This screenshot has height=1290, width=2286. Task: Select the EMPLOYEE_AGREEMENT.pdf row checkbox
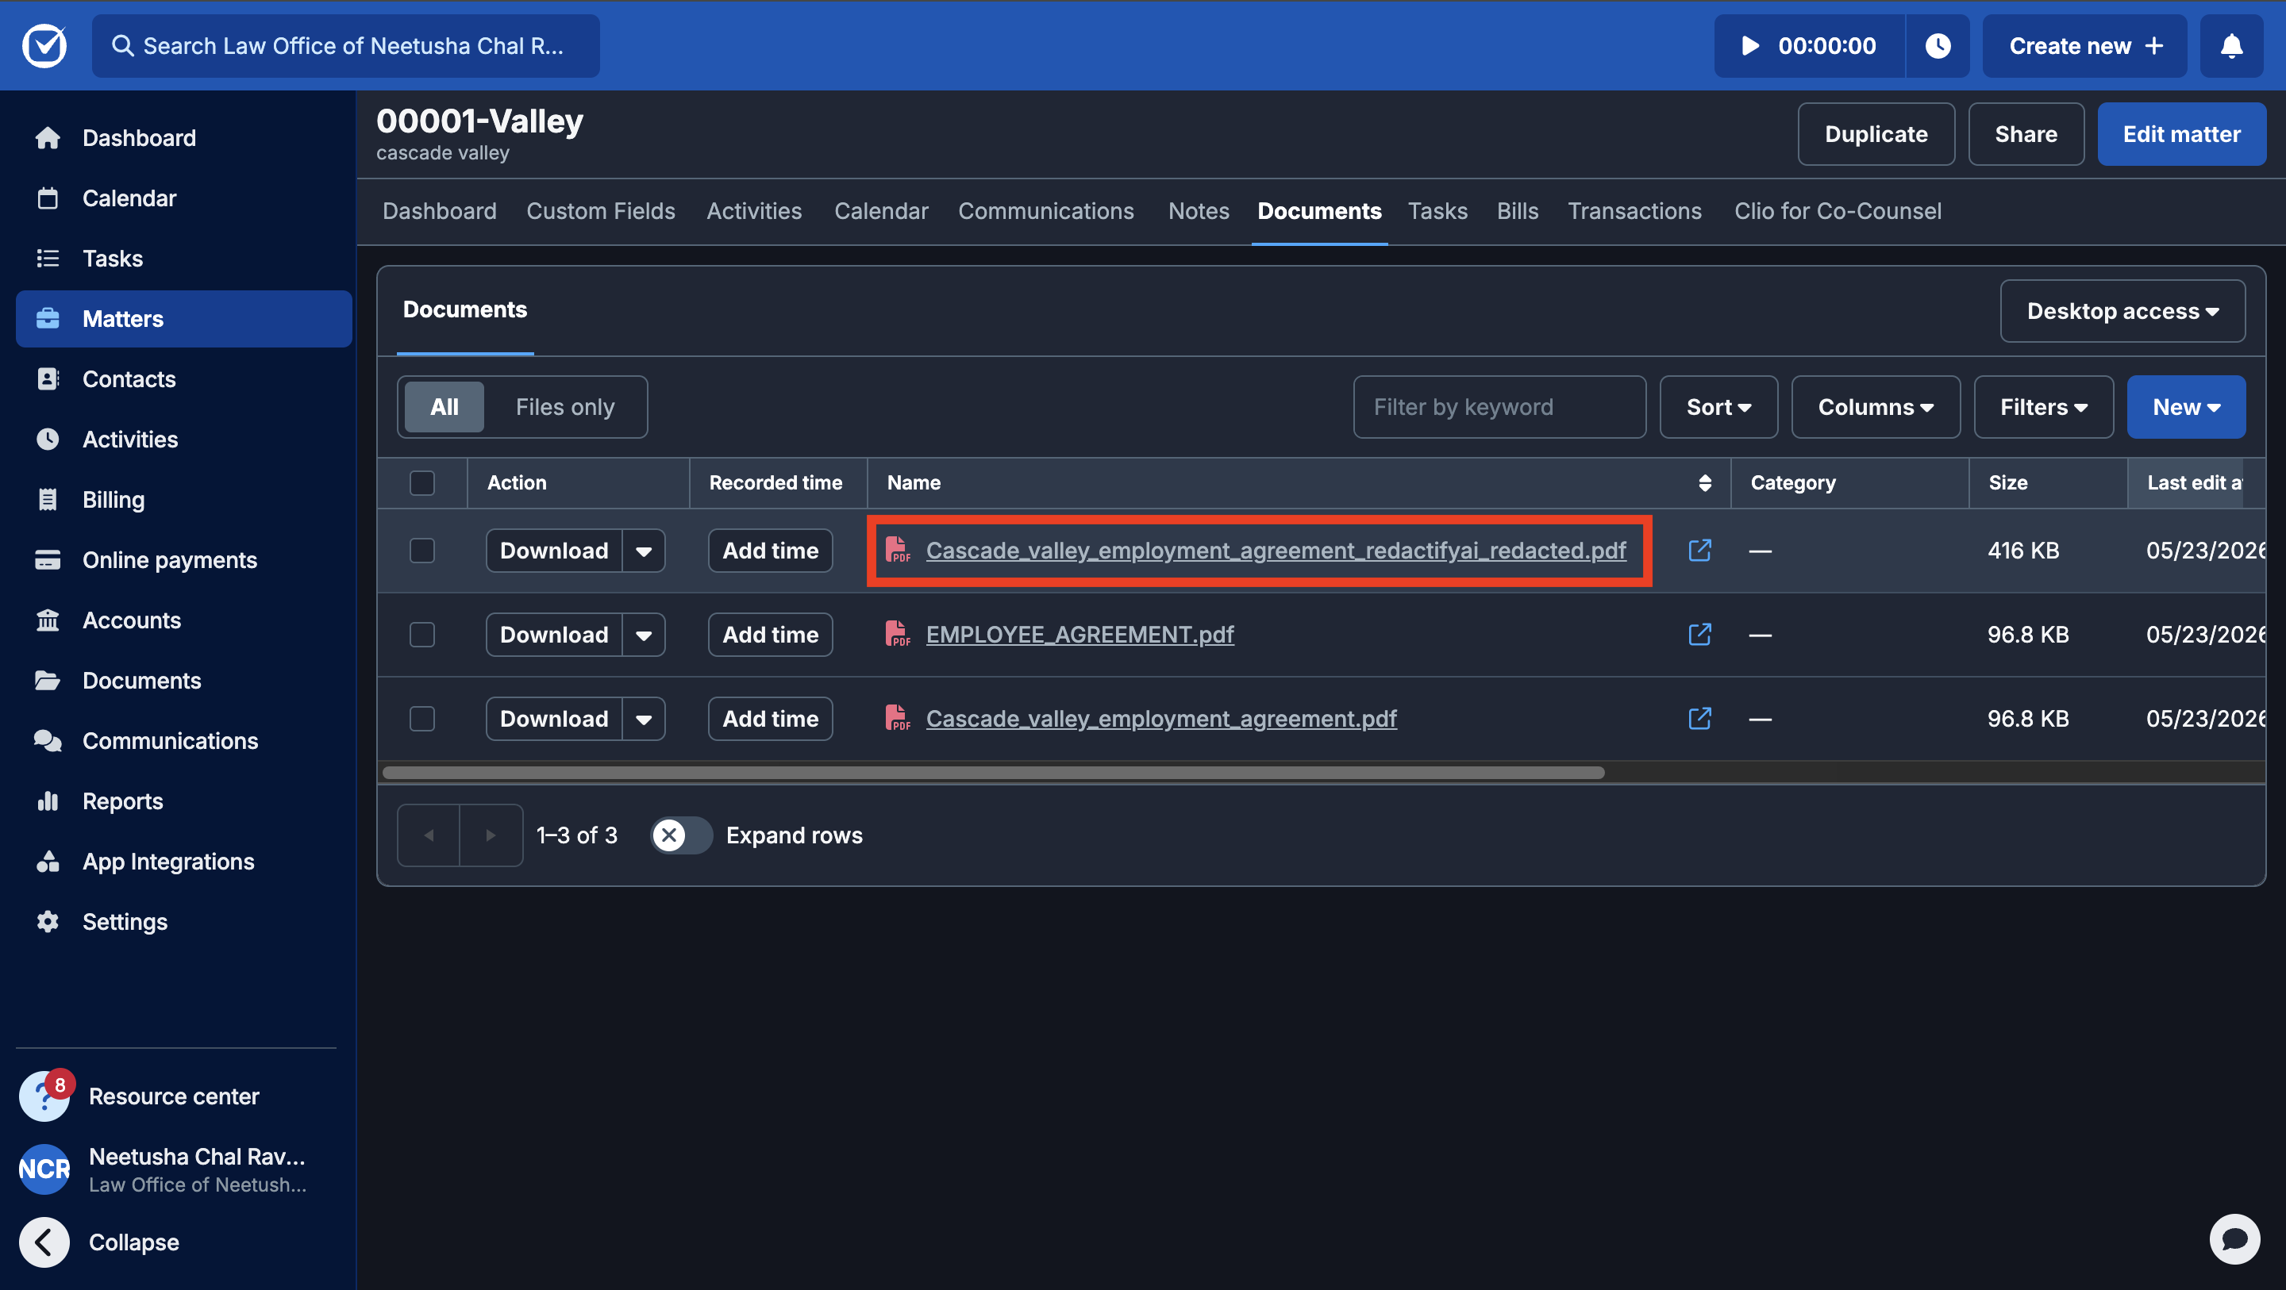pos(422,635)
